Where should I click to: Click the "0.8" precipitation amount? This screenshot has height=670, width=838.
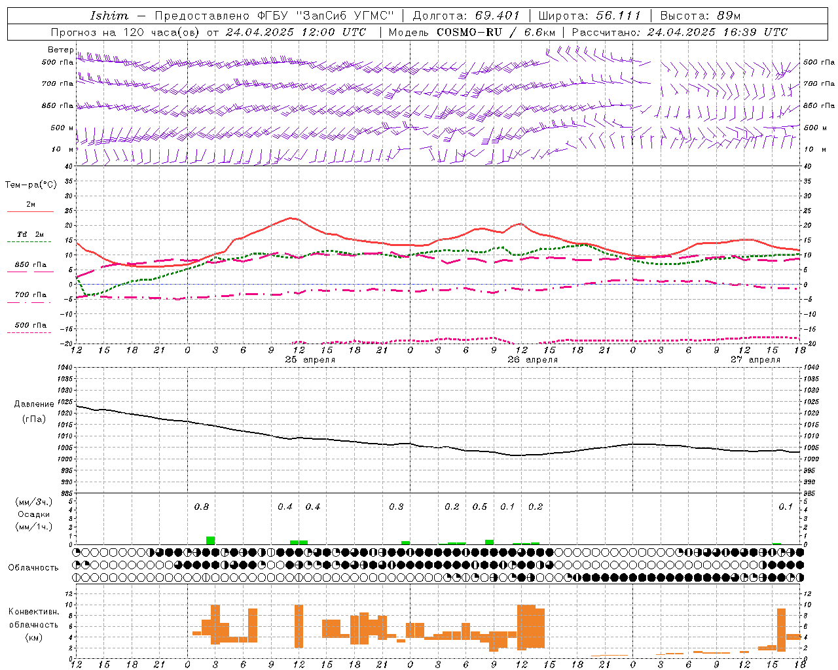click(x=202, y=507)
